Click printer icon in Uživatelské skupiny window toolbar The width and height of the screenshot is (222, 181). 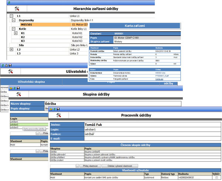tap(6, 65)
